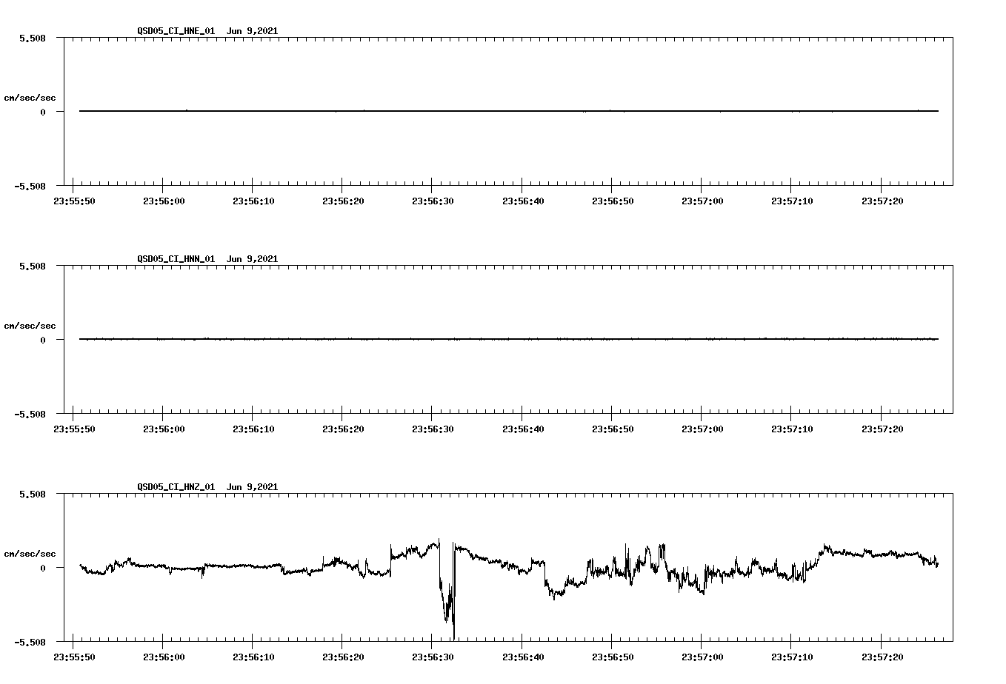Click 23:57:10 time label under HNZ plot
Image resolution: width=1006 pixels, height=684 pixels.
coord(791,657)
